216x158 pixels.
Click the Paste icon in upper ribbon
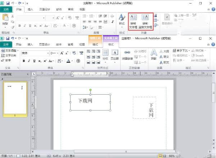[x=5, y=19]
